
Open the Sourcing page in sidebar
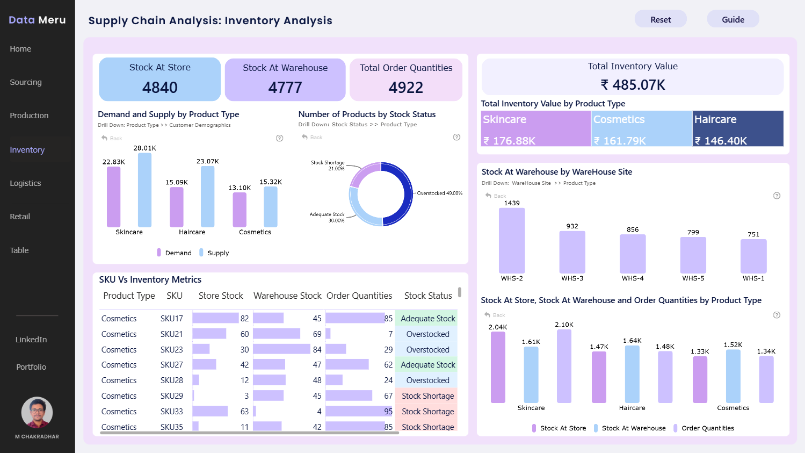[x=26, y=82]
